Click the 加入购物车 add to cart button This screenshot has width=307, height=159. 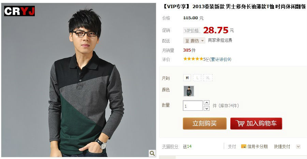256,123
